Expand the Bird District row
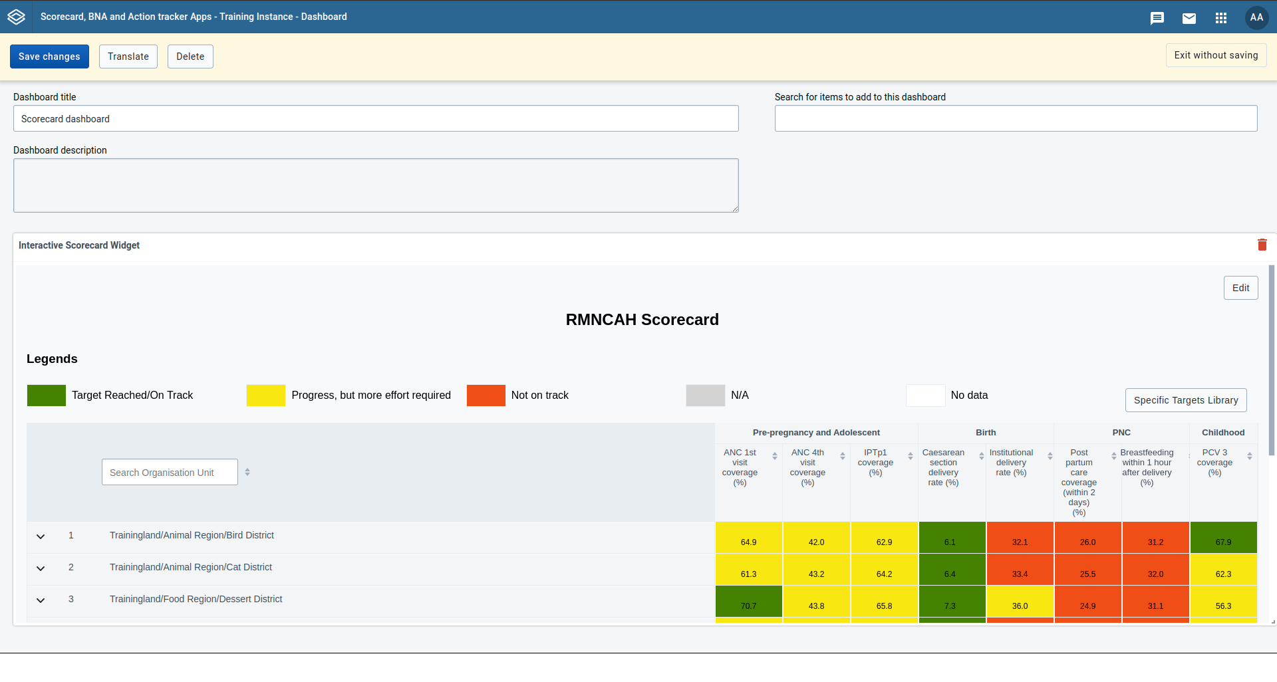 tap(41, 536)
